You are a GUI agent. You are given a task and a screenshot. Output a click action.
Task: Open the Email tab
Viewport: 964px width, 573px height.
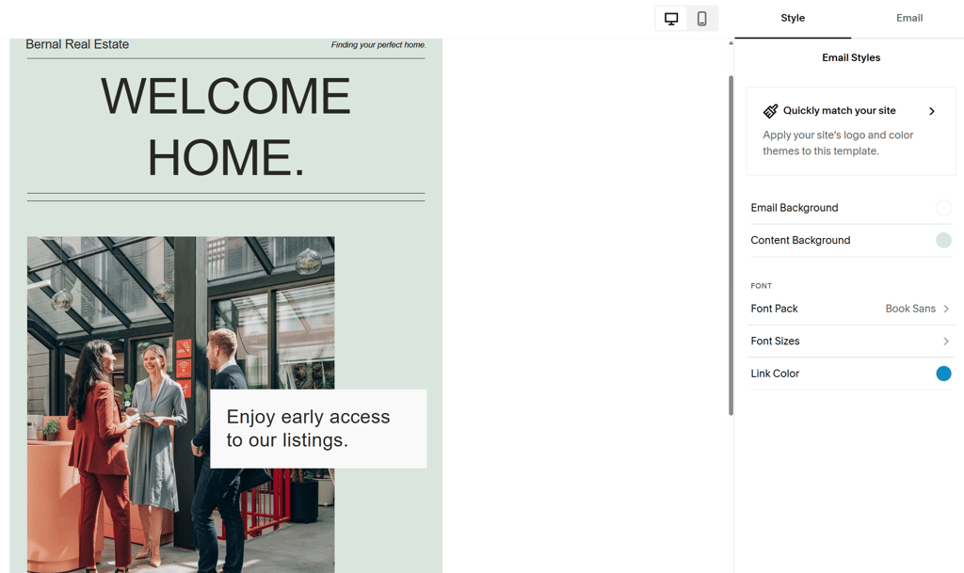point(909,19)
